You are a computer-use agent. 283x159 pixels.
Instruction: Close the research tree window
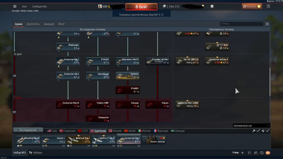pos(267,24)
